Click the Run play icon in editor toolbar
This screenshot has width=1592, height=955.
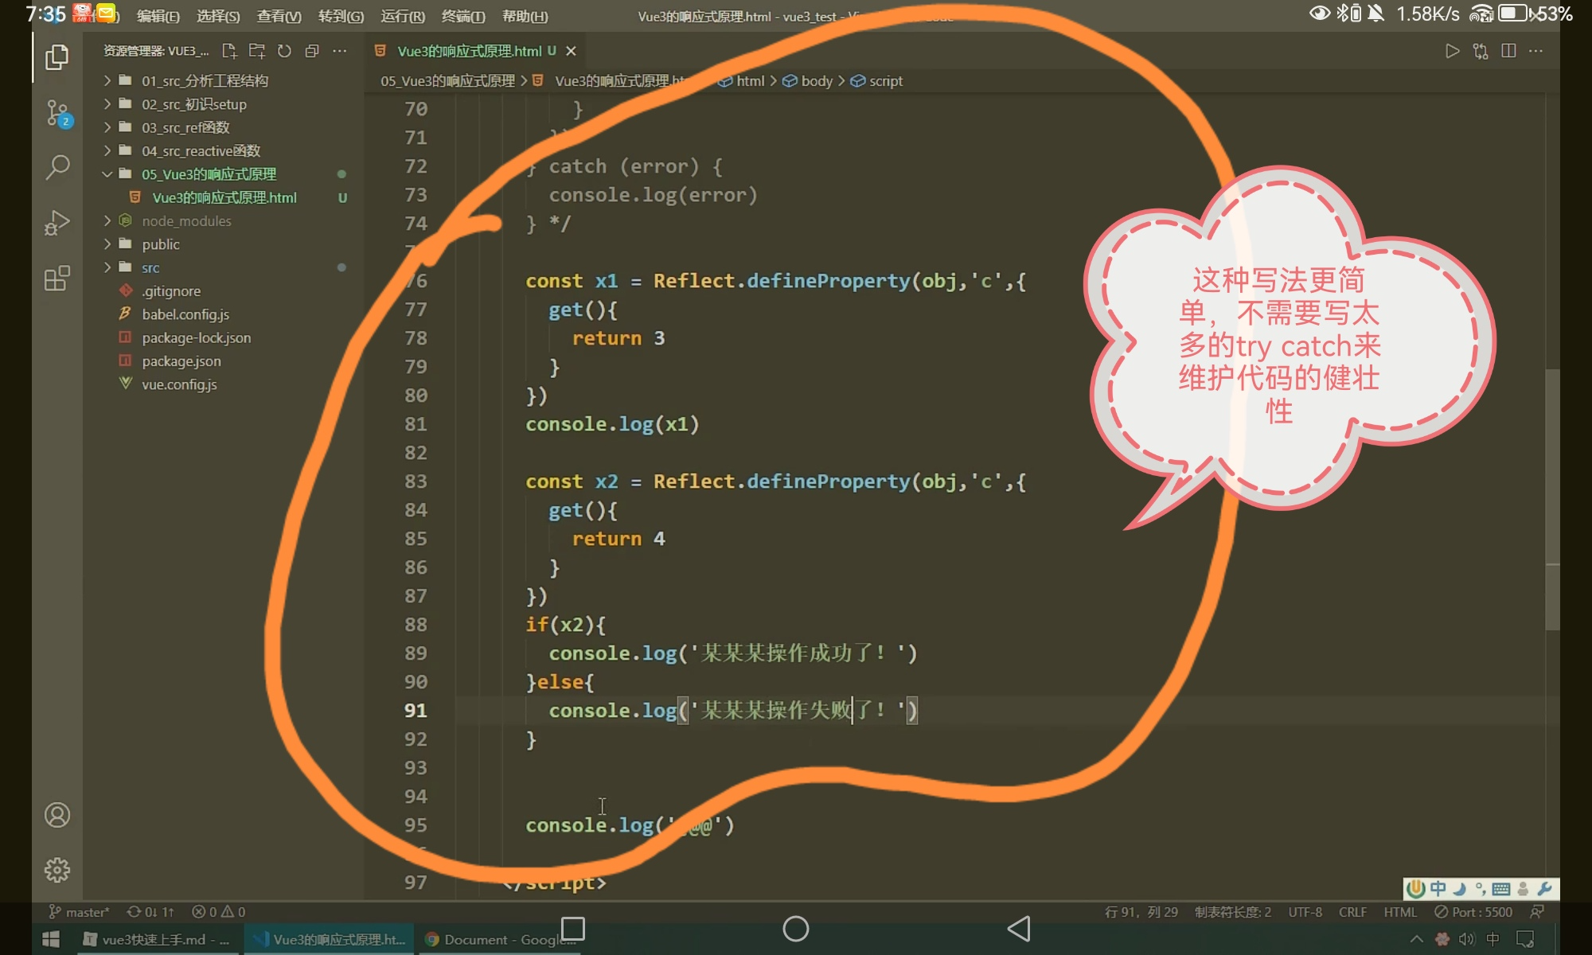1452,51
